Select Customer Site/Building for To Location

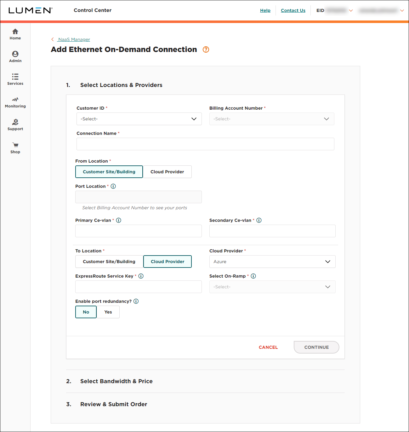(x=109, y=262)
